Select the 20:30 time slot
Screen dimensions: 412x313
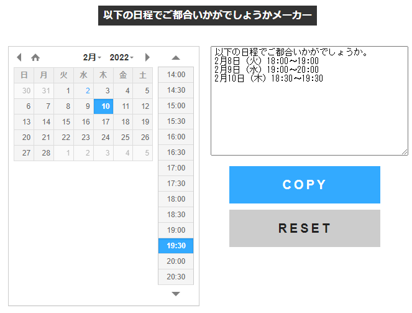pos(176,277)
